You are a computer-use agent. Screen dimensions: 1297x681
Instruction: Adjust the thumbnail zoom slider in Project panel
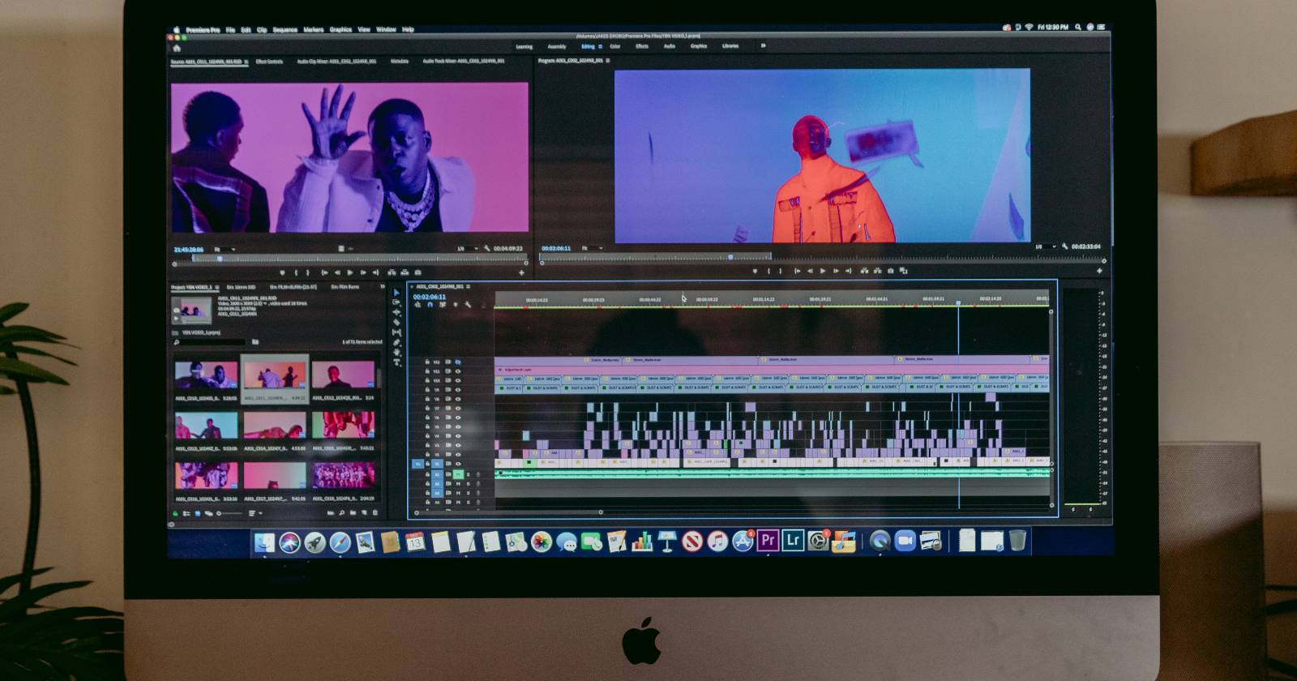click(x=229, y=513)
